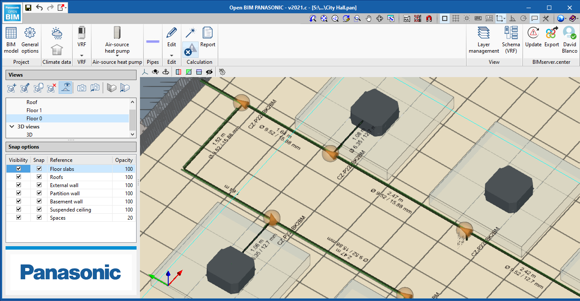Viewport: 580px width, 301px height.
Task: Click the zoom window magnifier icon
Action: pyautogui.click(x=357, y=18)
